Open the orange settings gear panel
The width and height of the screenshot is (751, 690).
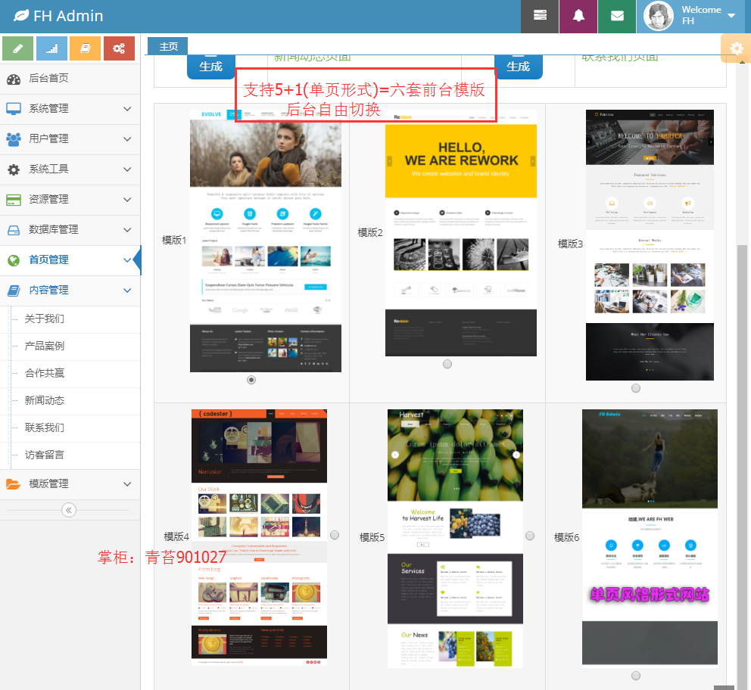click(736, 48)
